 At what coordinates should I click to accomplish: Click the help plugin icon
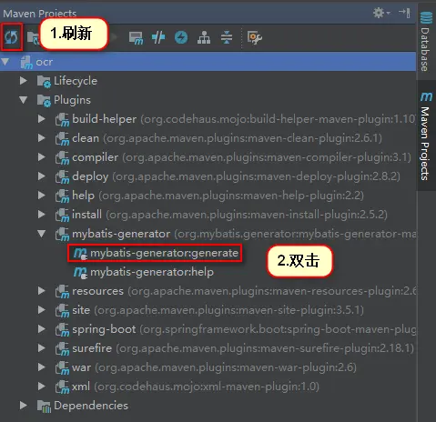pos(62,196)
